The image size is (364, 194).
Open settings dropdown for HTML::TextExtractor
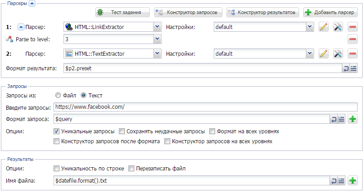point(310,54)
